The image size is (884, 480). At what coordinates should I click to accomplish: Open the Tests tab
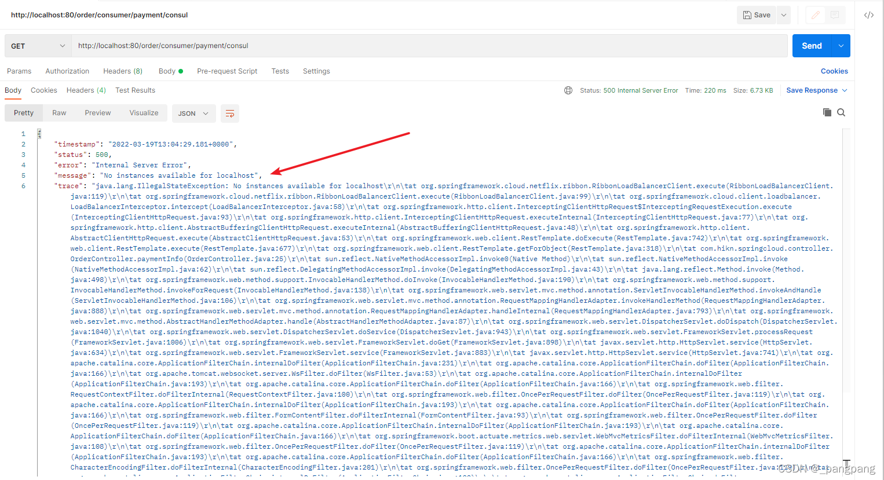[x=280, y=71]
